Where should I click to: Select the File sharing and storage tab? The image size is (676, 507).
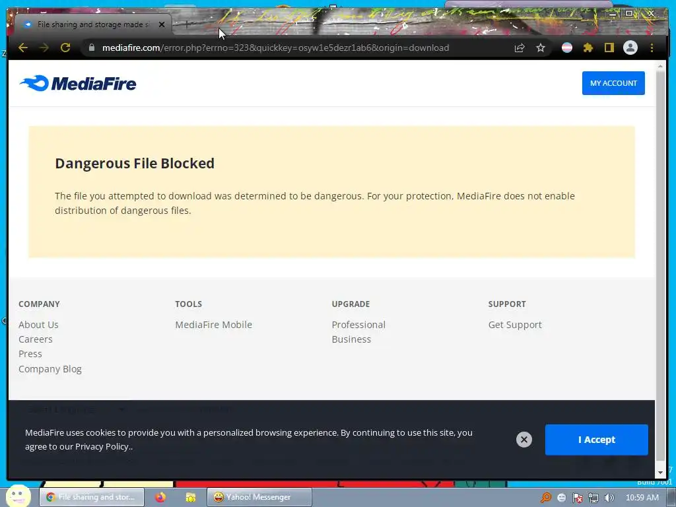(x=92, y=24)
